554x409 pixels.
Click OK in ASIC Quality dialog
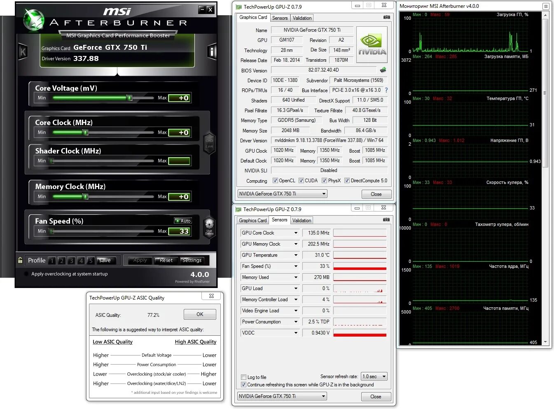coord(200,314)
